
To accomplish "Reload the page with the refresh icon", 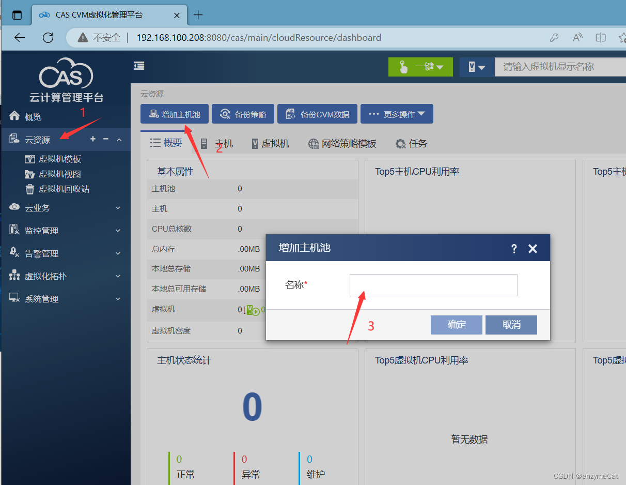I will [48, 37].
